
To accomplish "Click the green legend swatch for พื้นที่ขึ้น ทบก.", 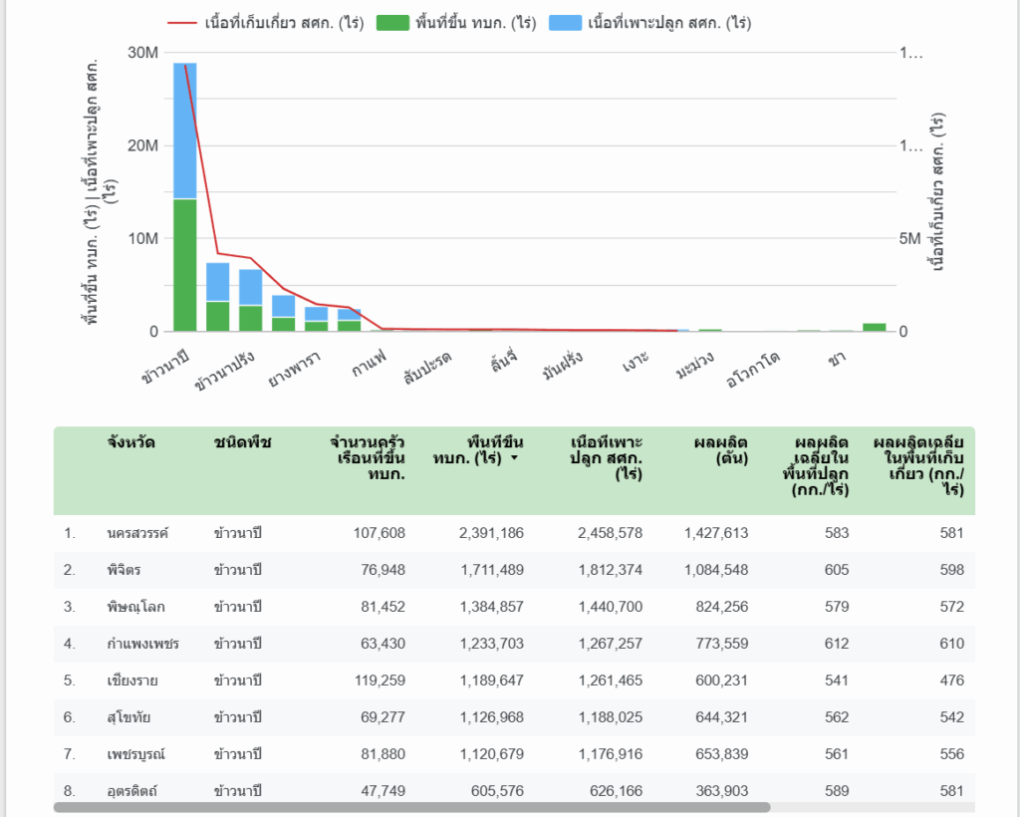I will click(x=394, y=23).
